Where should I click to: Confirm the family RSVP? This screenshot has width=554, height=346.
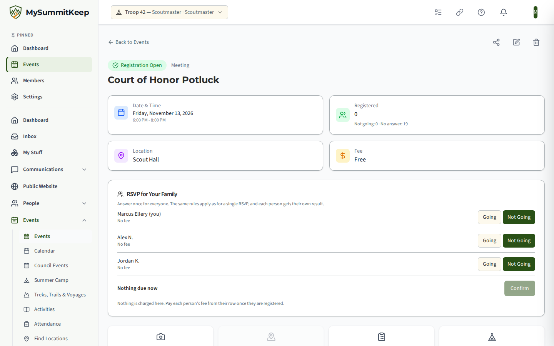click(519, 288)
